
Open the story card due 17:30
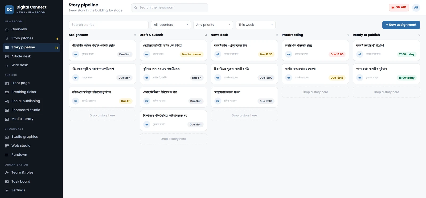(244, 50)
